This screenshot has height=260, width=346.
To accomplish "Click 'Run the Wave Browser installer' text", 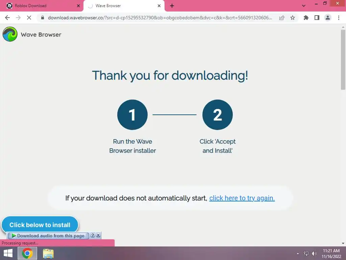I will click(x=132, y=146).
